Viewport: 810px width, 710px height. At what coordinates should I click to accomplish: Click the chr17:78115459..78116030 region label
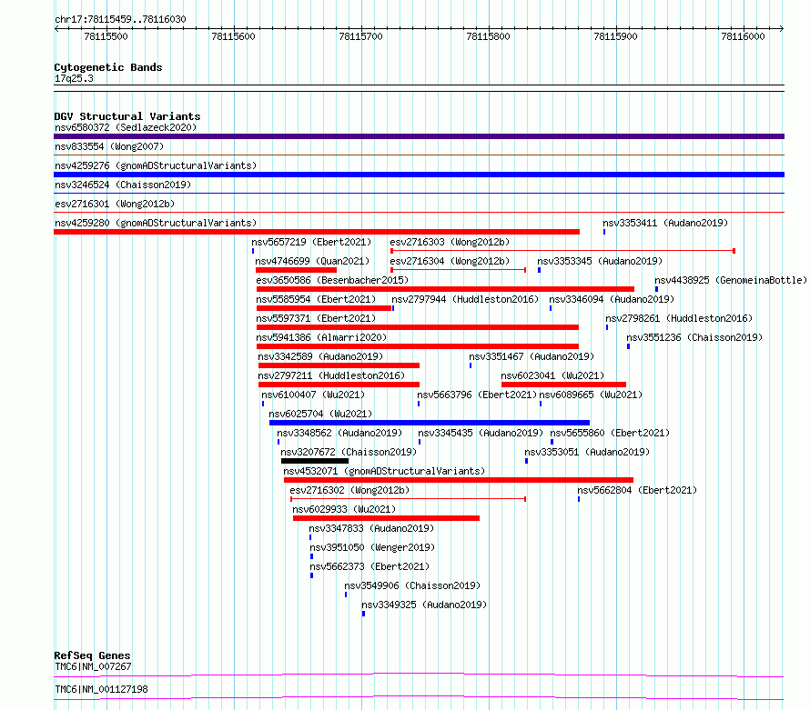(120, 19)
